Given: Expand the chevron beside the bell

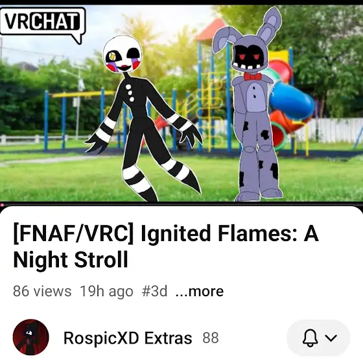Looking at the screenshot, I should pos(331,338).
